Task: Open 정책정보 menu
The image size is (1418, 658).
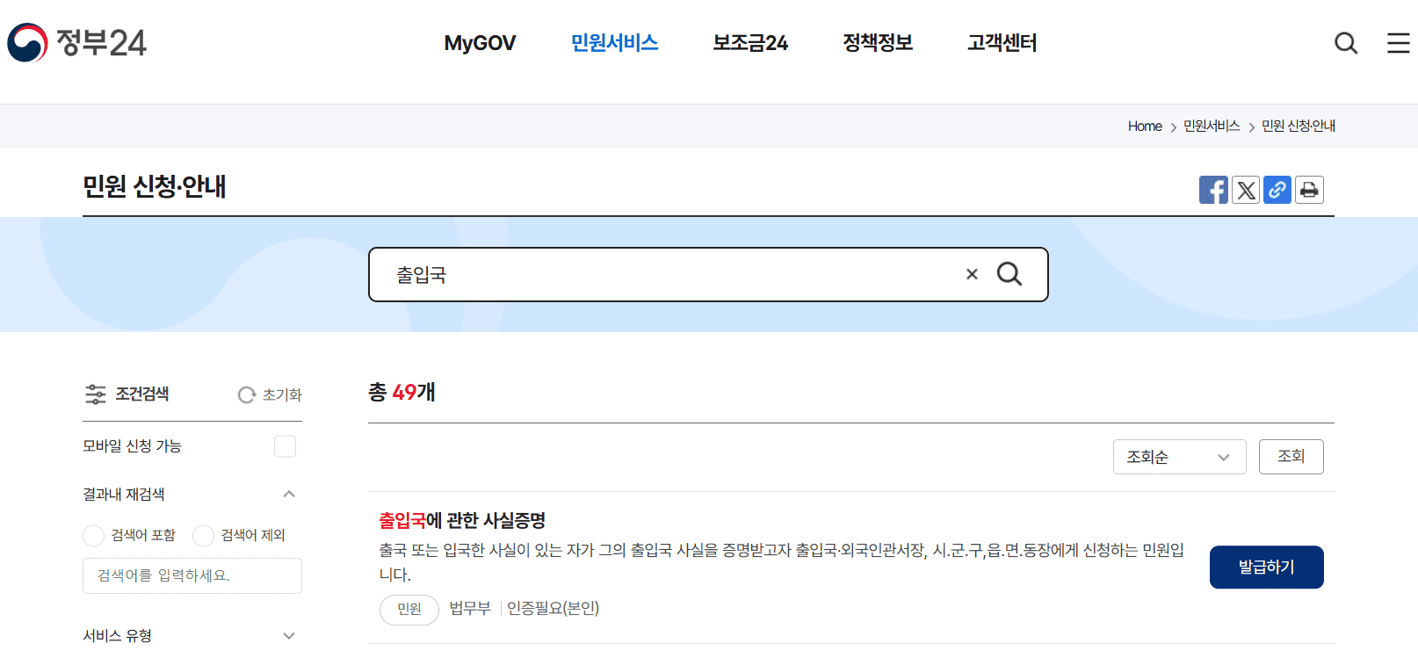Action: [878, 43]
